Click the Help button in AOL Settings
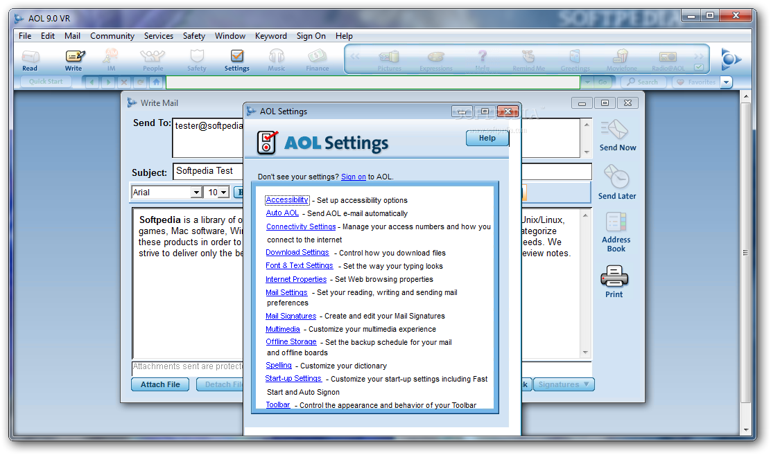The width and height of the screenshot is (771, 455). pyautogui.click(x=487, y=138)
